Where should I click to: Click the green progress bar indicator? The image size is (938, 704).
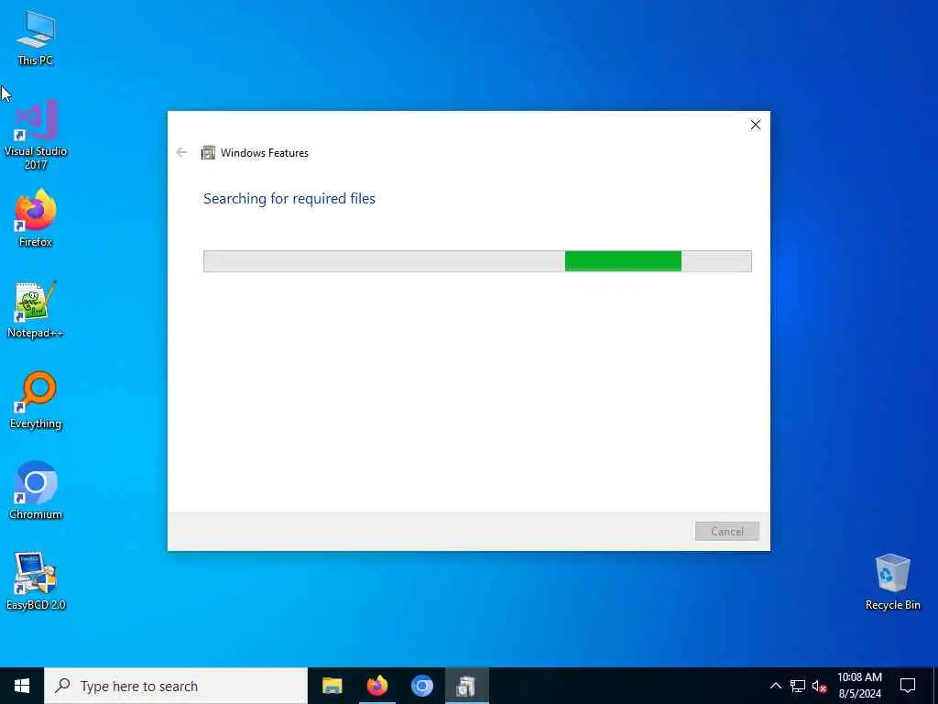point(623,261)
